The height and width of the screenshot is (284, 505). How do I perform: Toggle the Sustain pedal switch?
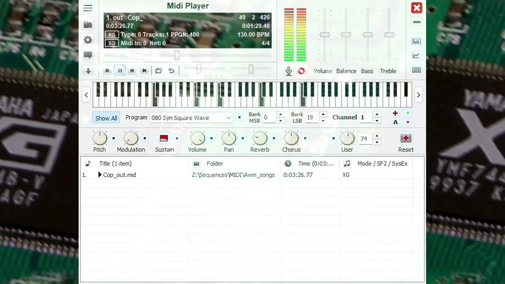click(164, 138)
